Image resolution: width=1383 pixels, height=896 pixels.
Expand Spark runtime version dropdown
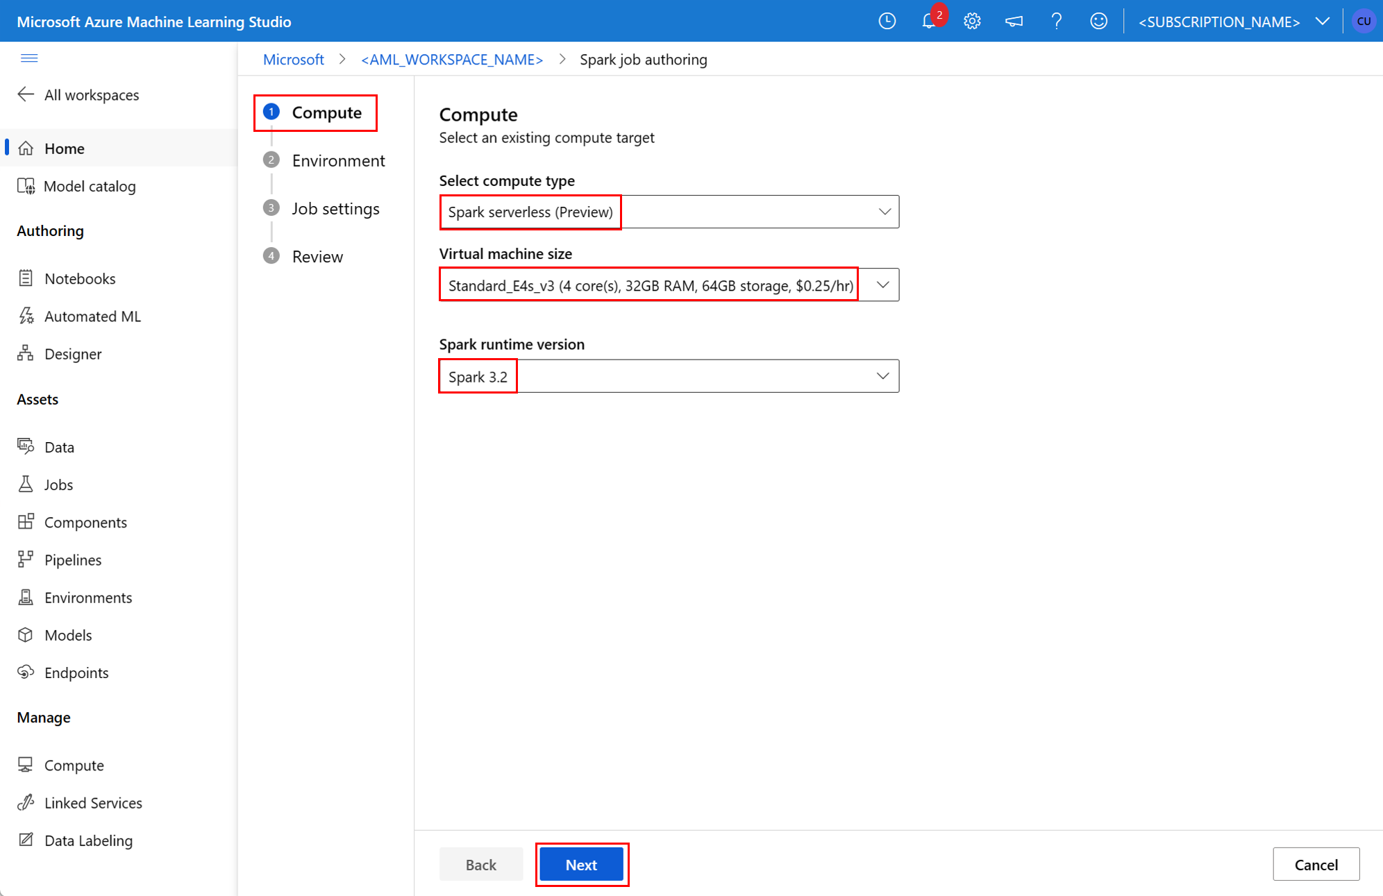[882, 376]
